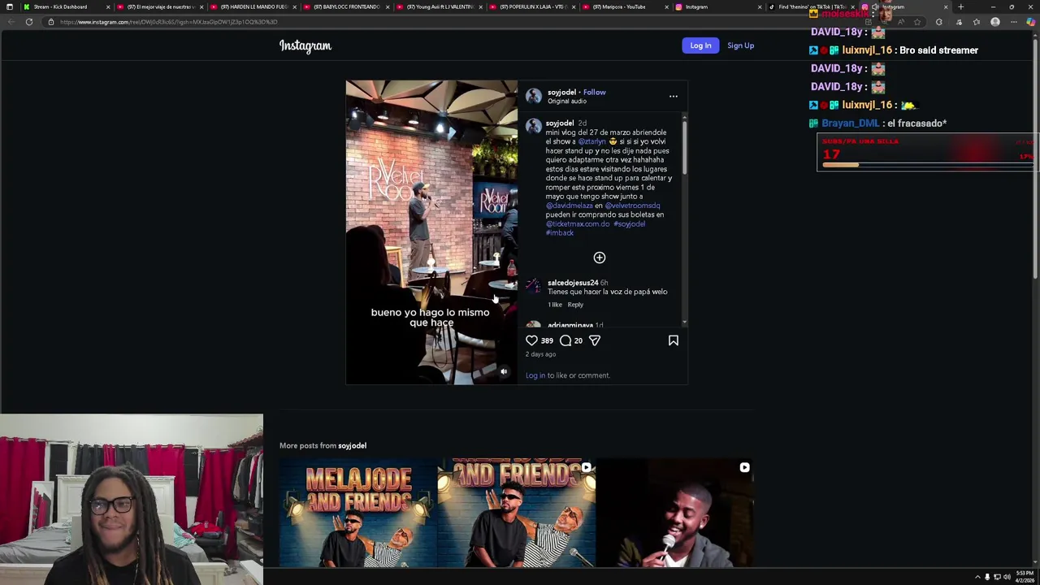Open the #imback hashtag
This screenshot has height=585, width=1040.
pos(560,233)
